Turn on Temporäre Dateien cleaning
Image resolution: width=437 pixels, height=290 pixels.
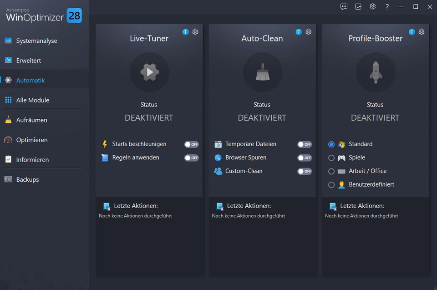coord(304,144)
